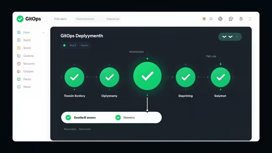Click the GitOps green checkmark logo
Viewport: 272px width, 153px height.
[x=20, y=19]
